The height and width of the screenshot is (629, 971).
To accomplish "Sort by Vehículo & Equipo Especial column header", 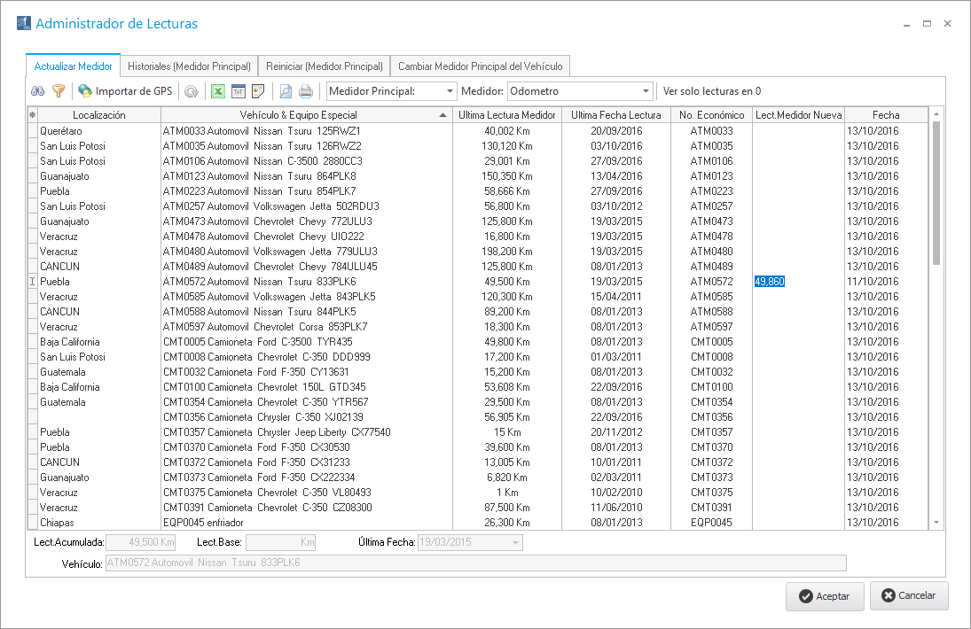I will tap(298, 115).
